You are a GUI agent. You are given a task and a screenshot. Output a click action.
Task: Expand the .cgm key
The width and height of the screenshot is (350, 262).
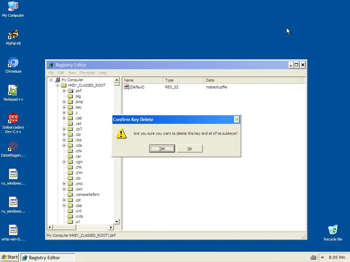64,162
